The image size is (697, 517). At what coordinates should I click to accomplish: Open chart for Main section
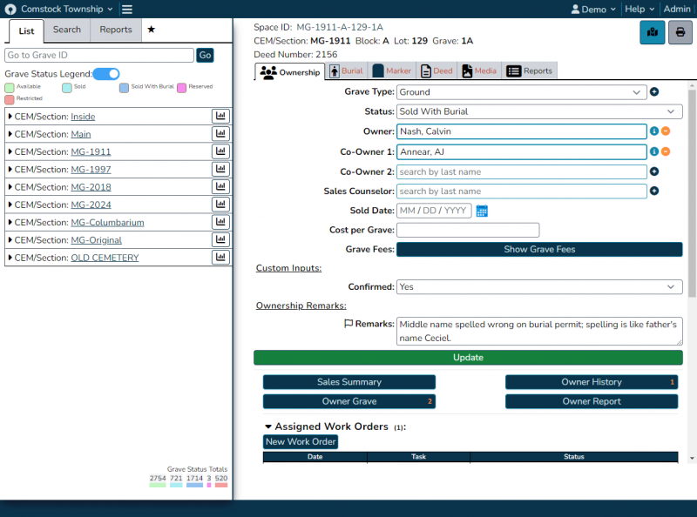pyautogui.click(x=220, y=134)
